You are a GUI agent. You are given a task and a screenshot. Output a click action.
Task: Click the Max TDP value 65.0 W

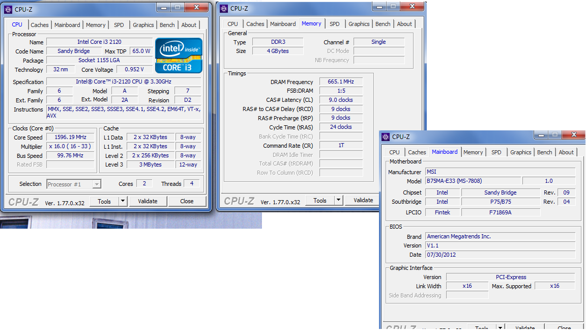[x=141, y=51]
